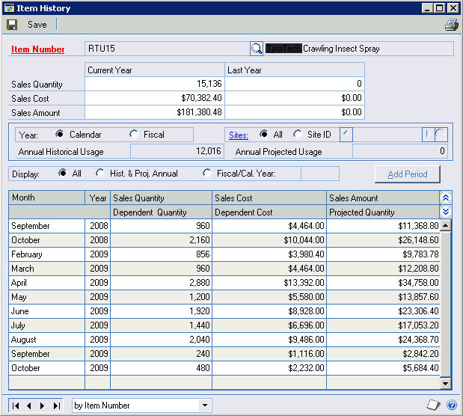Select the Fiscal year radio button
463x416 pixels.
pyautogui.click(x=133, y=134)
